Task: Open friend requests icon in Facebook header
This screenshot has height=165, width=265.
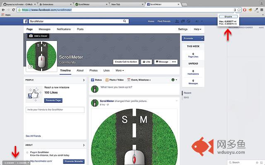Action: 177,21
